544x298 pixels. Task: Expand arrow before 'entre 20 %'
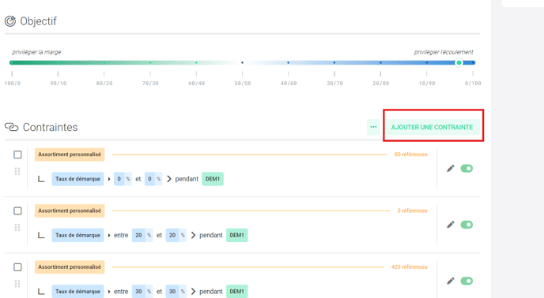coord(109,236)
